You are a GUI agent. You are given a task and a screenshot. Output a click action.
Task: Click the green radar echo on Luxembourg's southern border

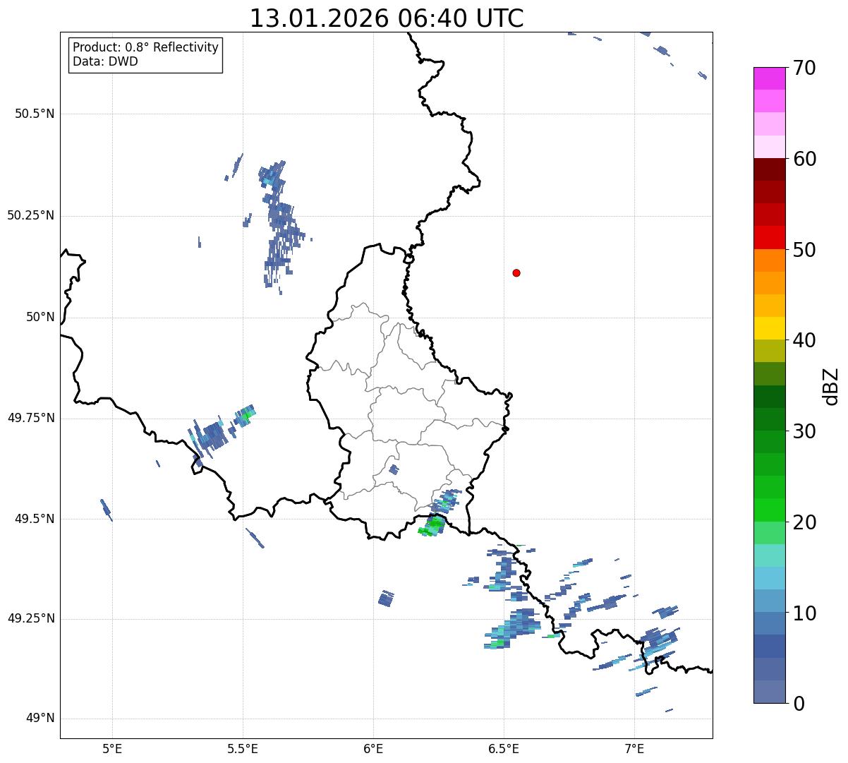(x=432, y=526)
